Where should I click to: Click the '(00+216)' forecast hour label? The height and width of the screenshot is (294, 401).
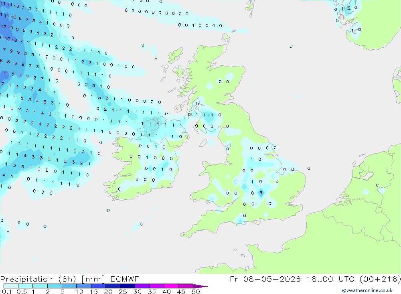click(380, 279)
